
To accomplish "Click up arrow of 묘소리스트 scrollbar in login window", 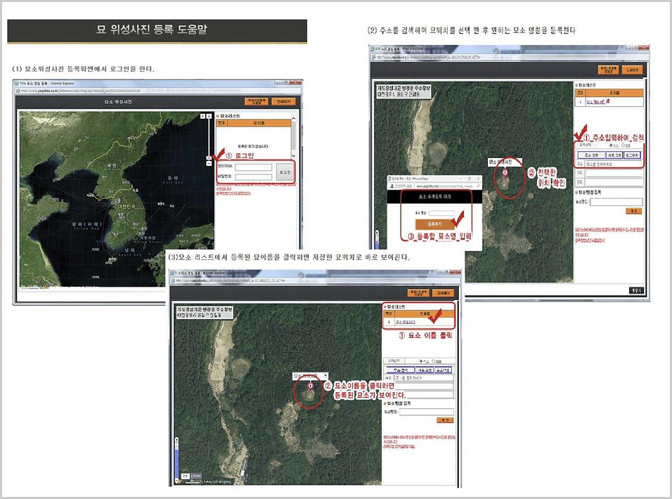I will pos(294,118).
